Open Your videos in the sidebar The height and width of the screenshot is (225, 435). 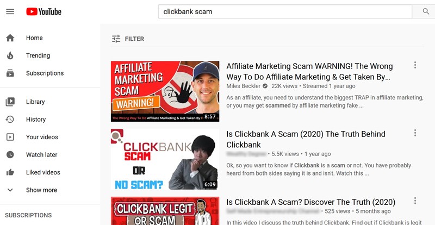pyautogui.click(x=42, y=137)
